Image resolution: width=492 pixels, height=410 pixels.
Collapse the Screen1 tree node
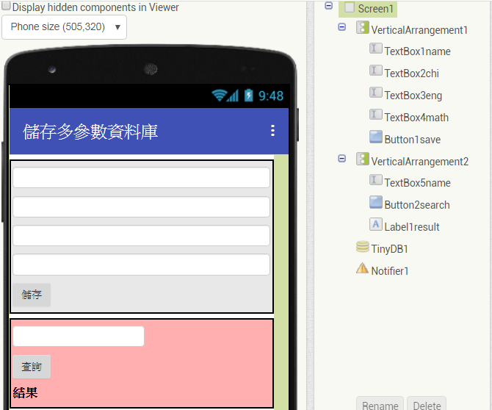click(328, 6)
